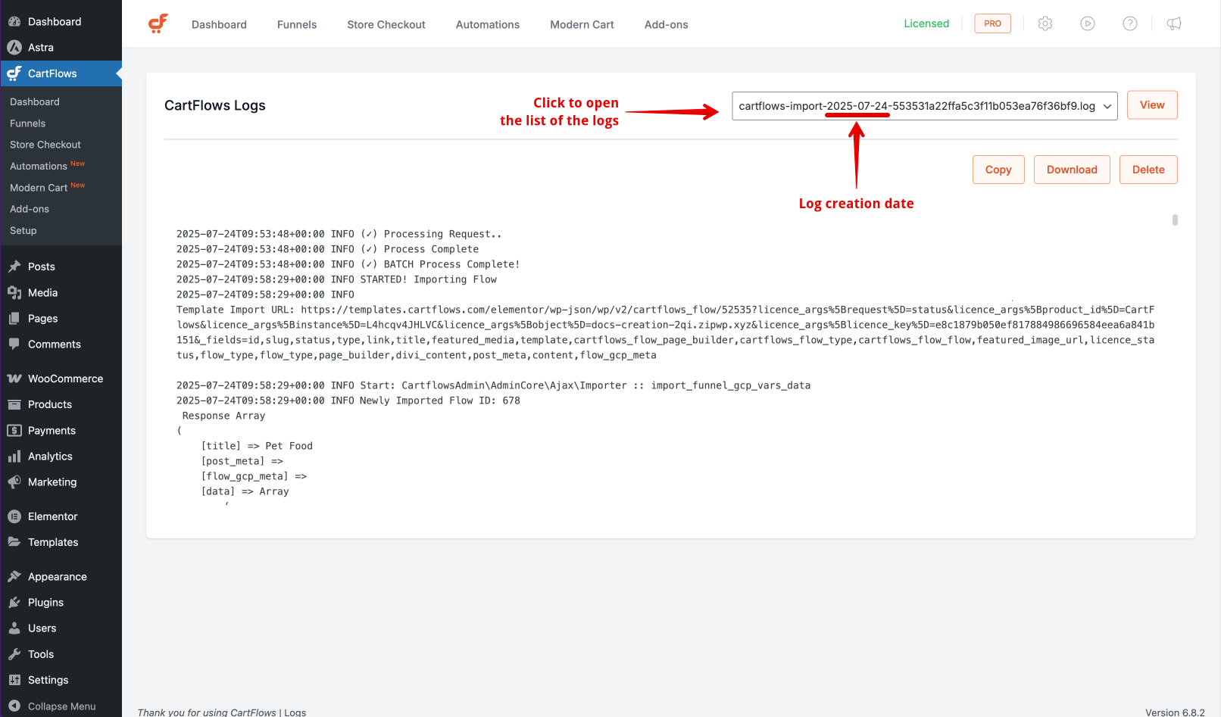The width and height of the screenshot is (1221, 717).
Task: Open the Dashboard tab in the CartFlows top nav
Action: click(x=219, y=24)
